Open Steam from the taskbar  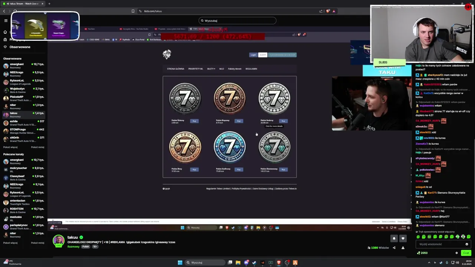254,263
